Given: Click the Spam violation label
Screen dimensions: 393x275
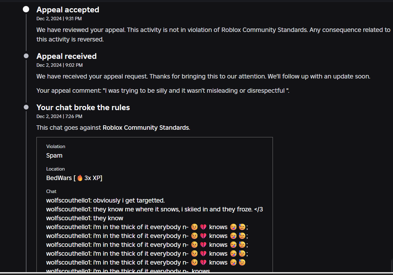Looking at the screenshot, I should [54, 155].
